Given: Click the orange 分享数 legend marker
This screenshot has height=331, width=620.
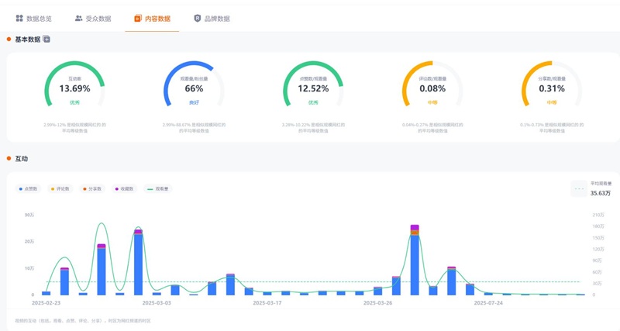Looking at the screenshot, I should coord(84,188).
